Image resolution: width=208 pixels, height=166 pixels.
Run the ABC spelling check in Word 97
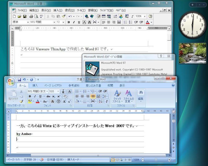coord(42,16)
